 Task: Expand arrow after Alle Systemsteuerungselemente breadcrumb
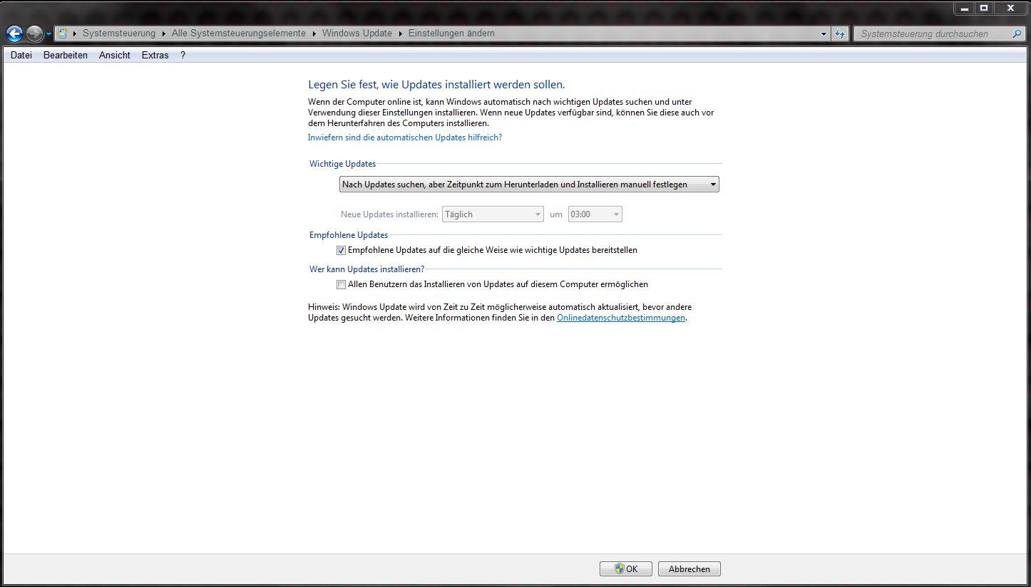tap(314, 33)
